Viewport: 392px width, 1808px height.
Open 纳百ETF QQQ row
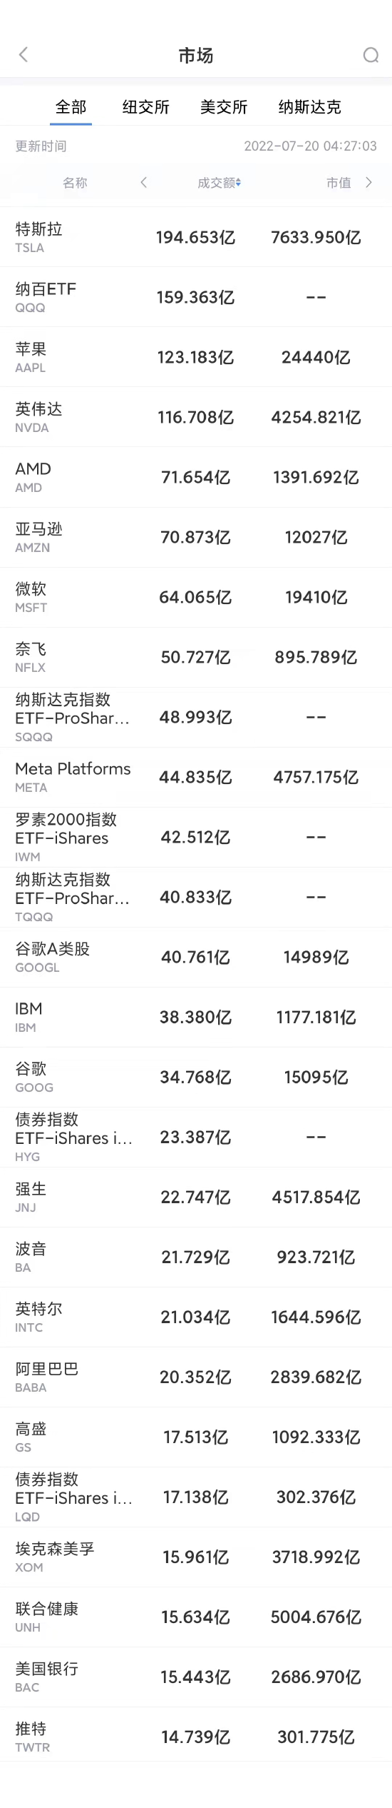[196, 297]
